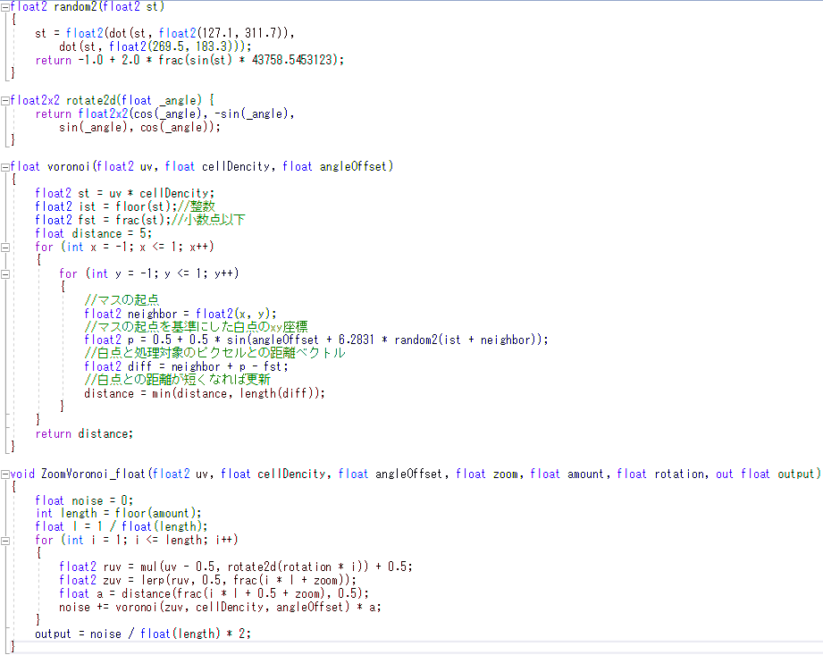Click 'angleOffset' parameter in voronoi signature
The height and width of the screenshot is (655, 823).
point(353,167)
